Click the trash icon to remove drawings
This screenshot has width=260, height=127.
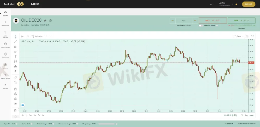point(15,111)
